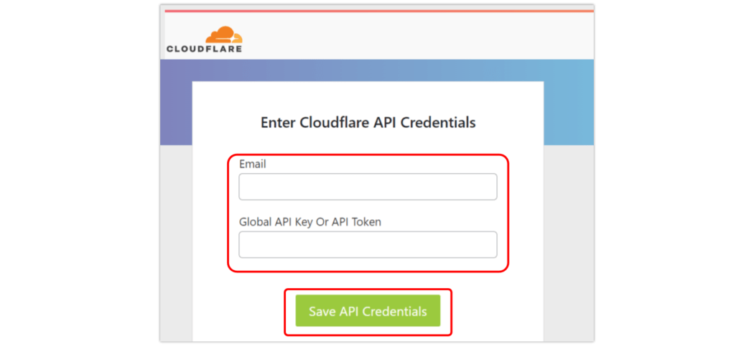Click the light header bar beside the logo
The image size is (754, 347).
pyautogui.click(x=419, y=36)
